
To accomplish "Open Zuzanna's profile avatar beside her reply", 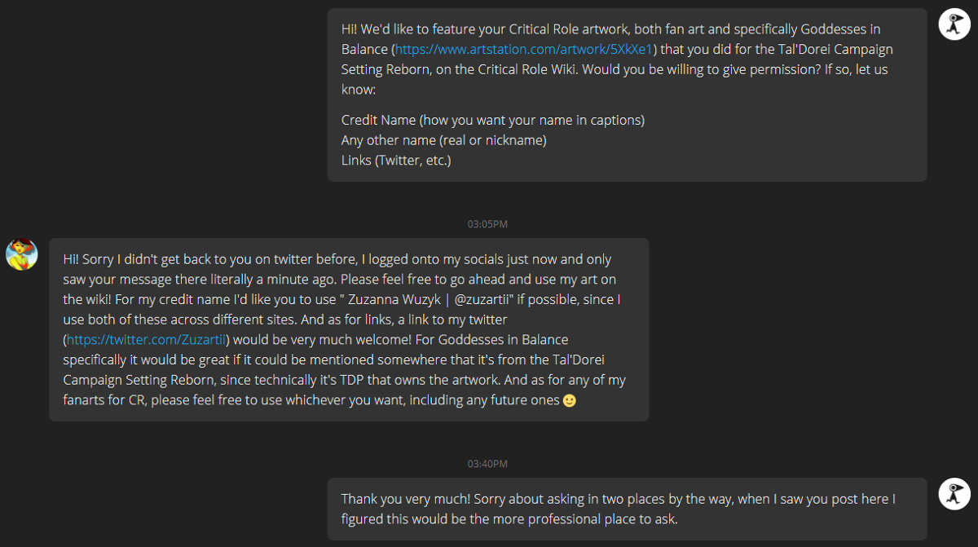I will tap(22, 254).
